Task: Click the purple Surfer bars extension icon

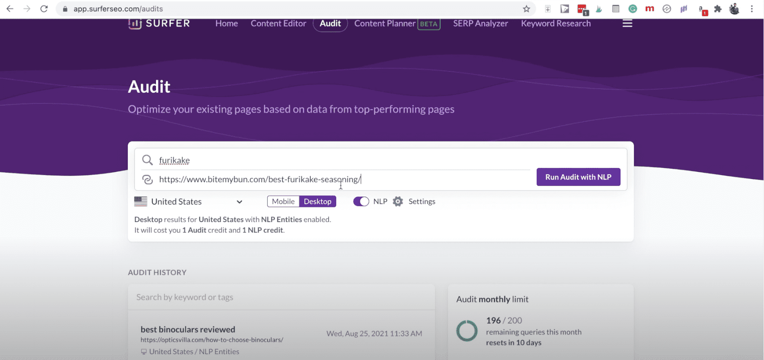Action: [x=684, y=9]
